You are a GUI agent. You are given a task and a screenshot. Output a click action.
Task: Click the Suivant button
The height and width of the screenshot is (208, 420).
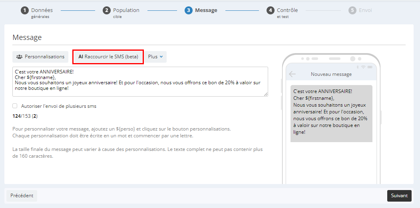pyautogui.click(x=399, y=196)
